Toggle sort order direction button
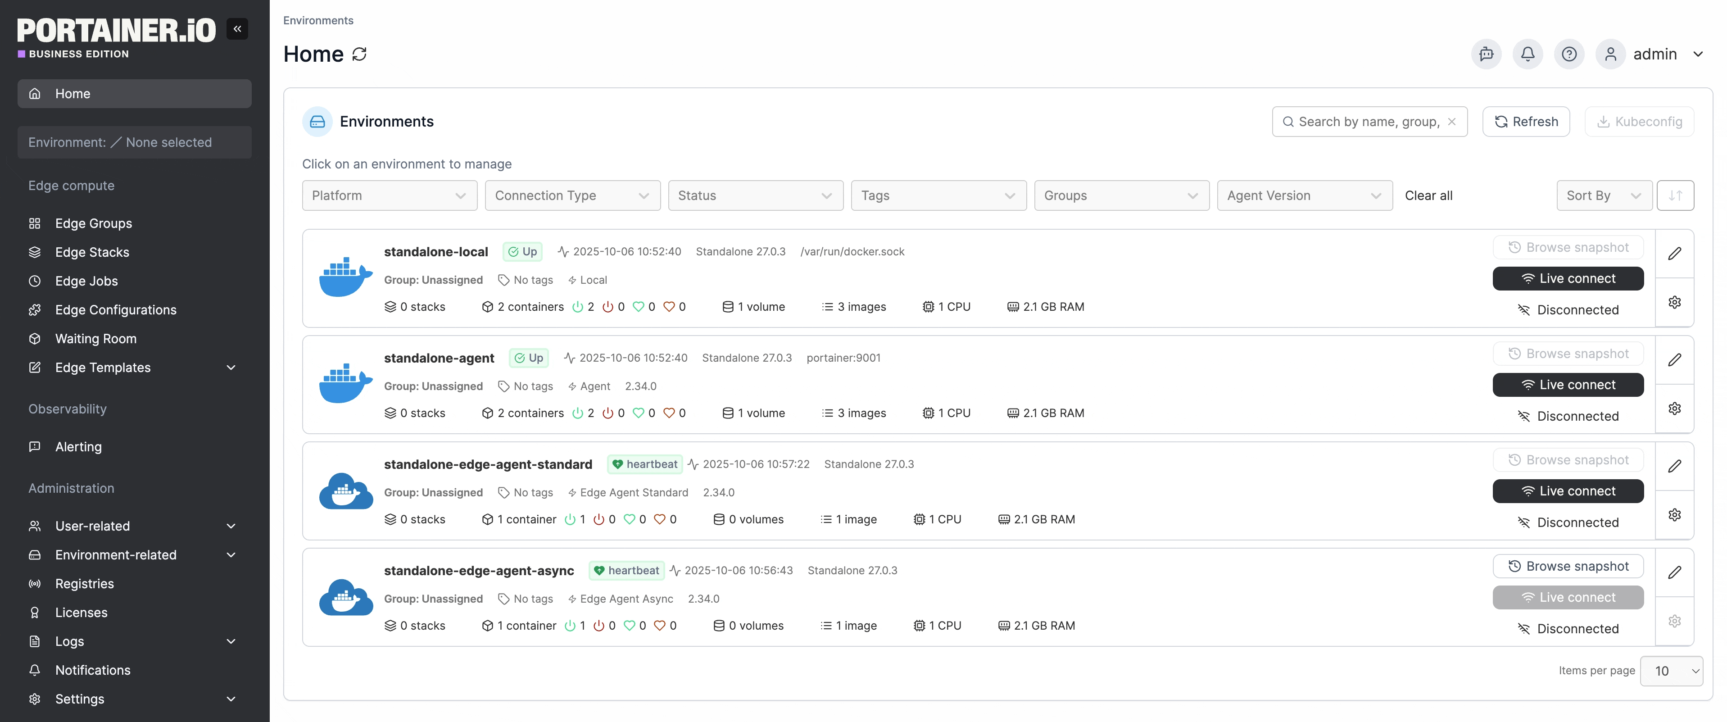 tap(1675, 196)
